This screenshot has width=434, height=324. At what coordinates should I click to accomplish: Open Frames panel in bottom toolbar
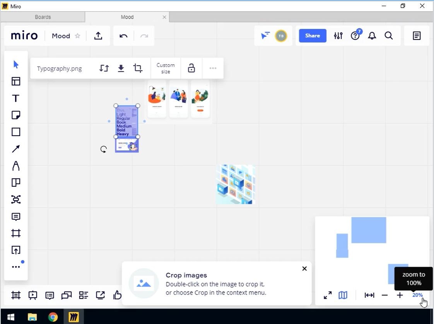[x=16, y=295]
